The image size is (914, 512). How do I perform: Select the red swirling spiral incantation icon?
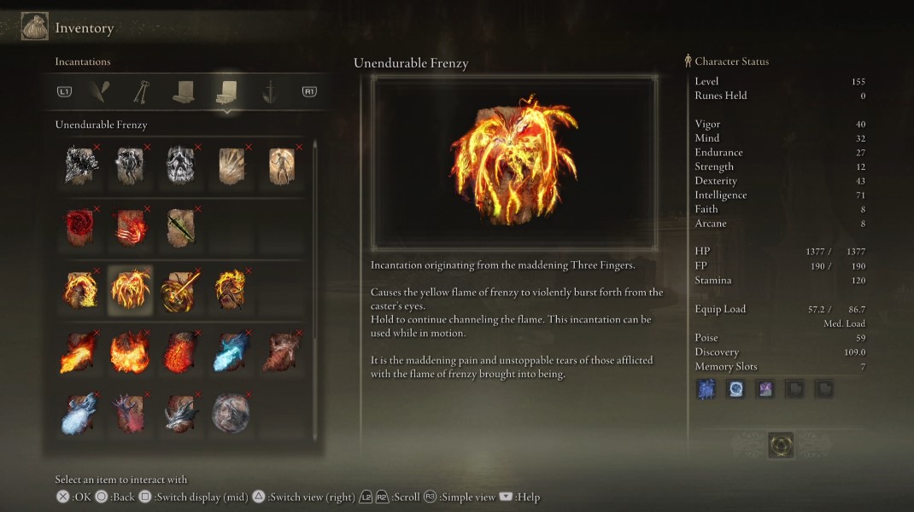pos(79,227)
